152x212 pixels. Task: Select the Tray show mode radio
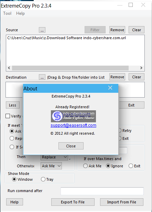click(x=43, y=179)
